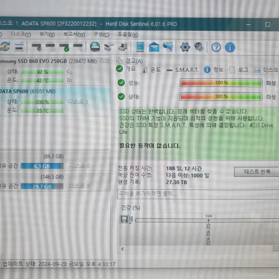Image resolution: width=279 pixels, height=279 pixels.
Task: Switch to the 정보 tab
Action: tap(214, 70)
